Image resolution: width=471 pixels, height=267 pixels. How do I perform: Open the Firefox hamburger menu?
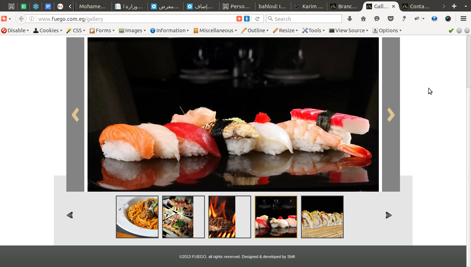point(463,19)
